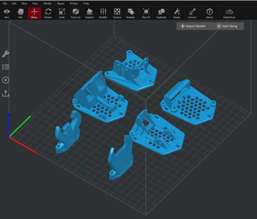Viewport: 257px width, 219px height.
Task: Open the Model menu
Action: pyautogui.click(x=47, y=4)
